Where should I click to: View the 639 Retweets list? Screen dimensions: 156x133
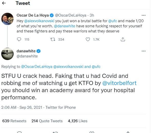tap(15, 121)
